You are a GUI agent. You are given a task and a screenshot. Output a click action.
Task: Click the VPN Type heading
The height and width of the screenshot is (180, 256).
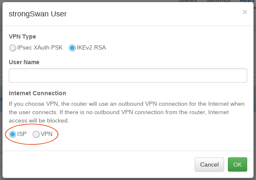pyautogui.click(x=22, y=37)
